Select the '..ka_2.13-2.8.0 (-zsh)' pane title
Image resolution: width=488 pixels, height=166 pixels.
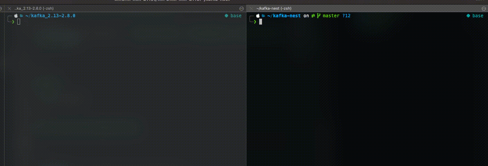tap(34, 8)
